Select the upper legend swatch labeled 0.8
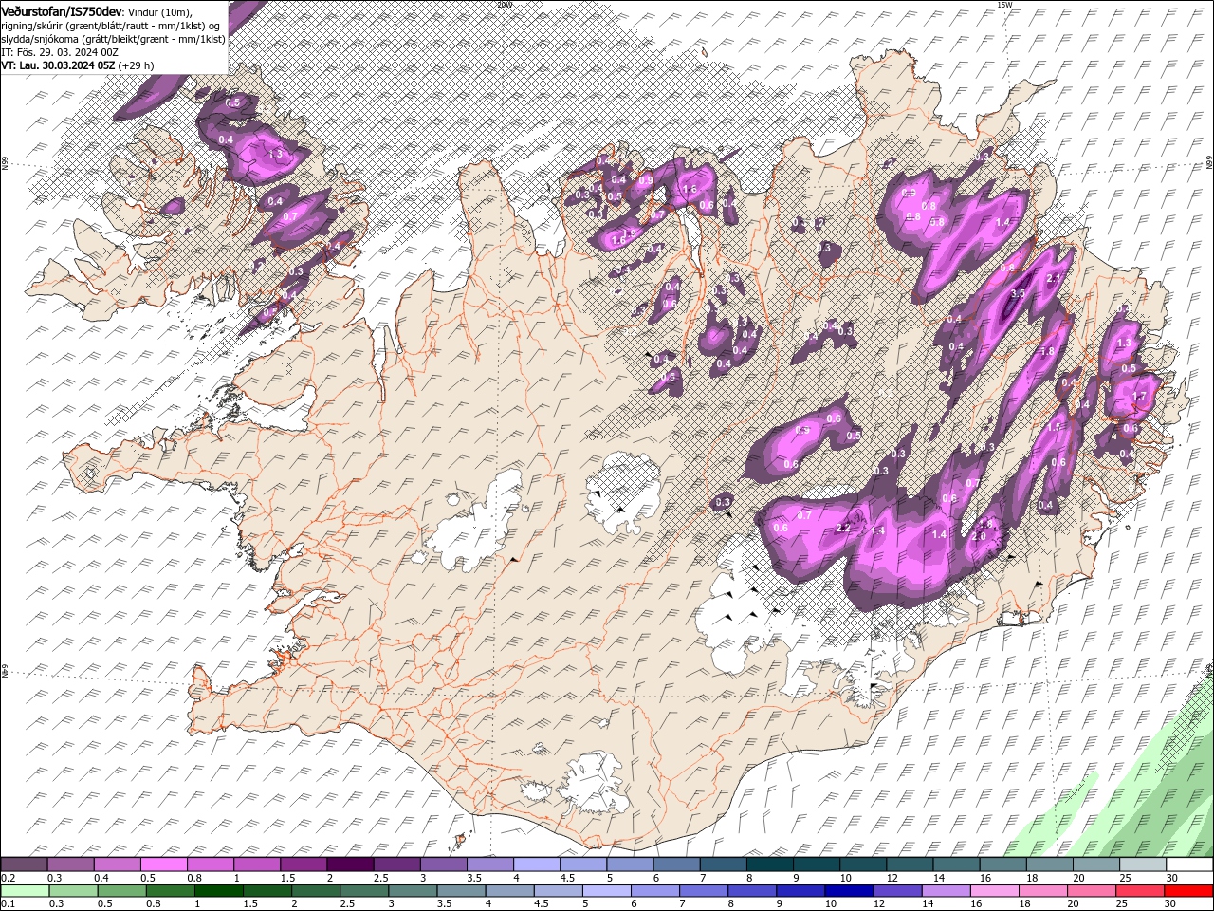Screen dimensions: 1214x911 (210, 865)
